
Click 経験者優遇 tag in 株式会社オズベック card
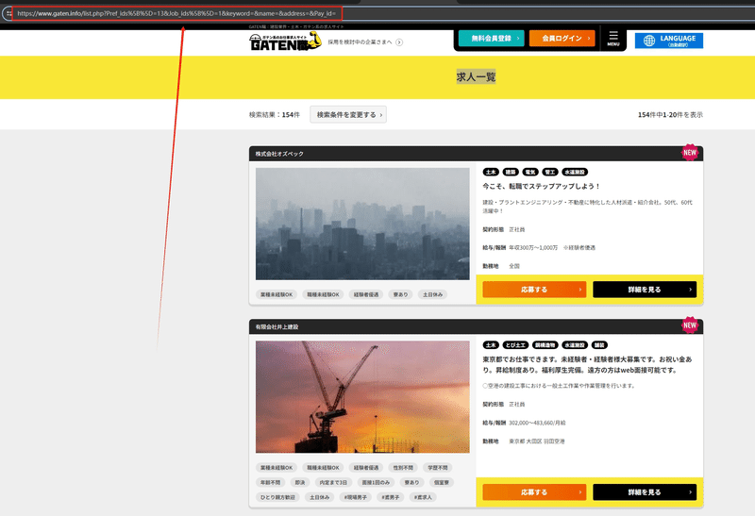click(x=366, y=294)
